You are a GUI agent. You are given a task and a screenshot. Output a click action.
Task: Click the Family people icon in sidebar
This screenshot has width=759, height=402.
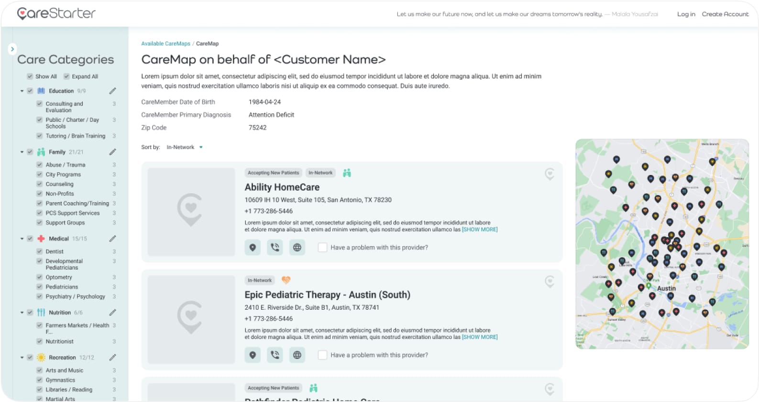pos(41,152)
